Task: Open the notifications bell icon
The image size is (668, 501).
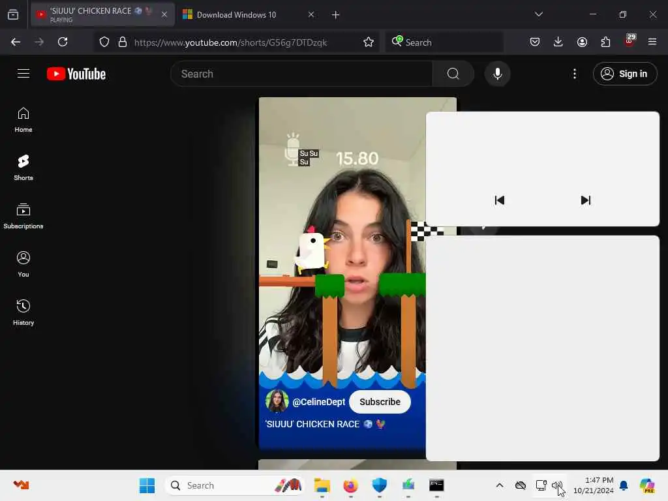Action: point(624,485)
